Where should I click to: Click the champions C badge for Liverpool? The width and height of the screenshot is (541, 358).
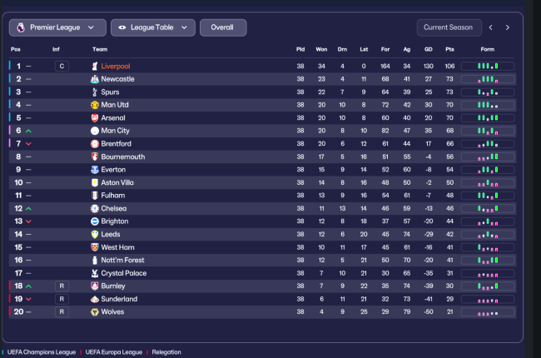click(61, 66)
